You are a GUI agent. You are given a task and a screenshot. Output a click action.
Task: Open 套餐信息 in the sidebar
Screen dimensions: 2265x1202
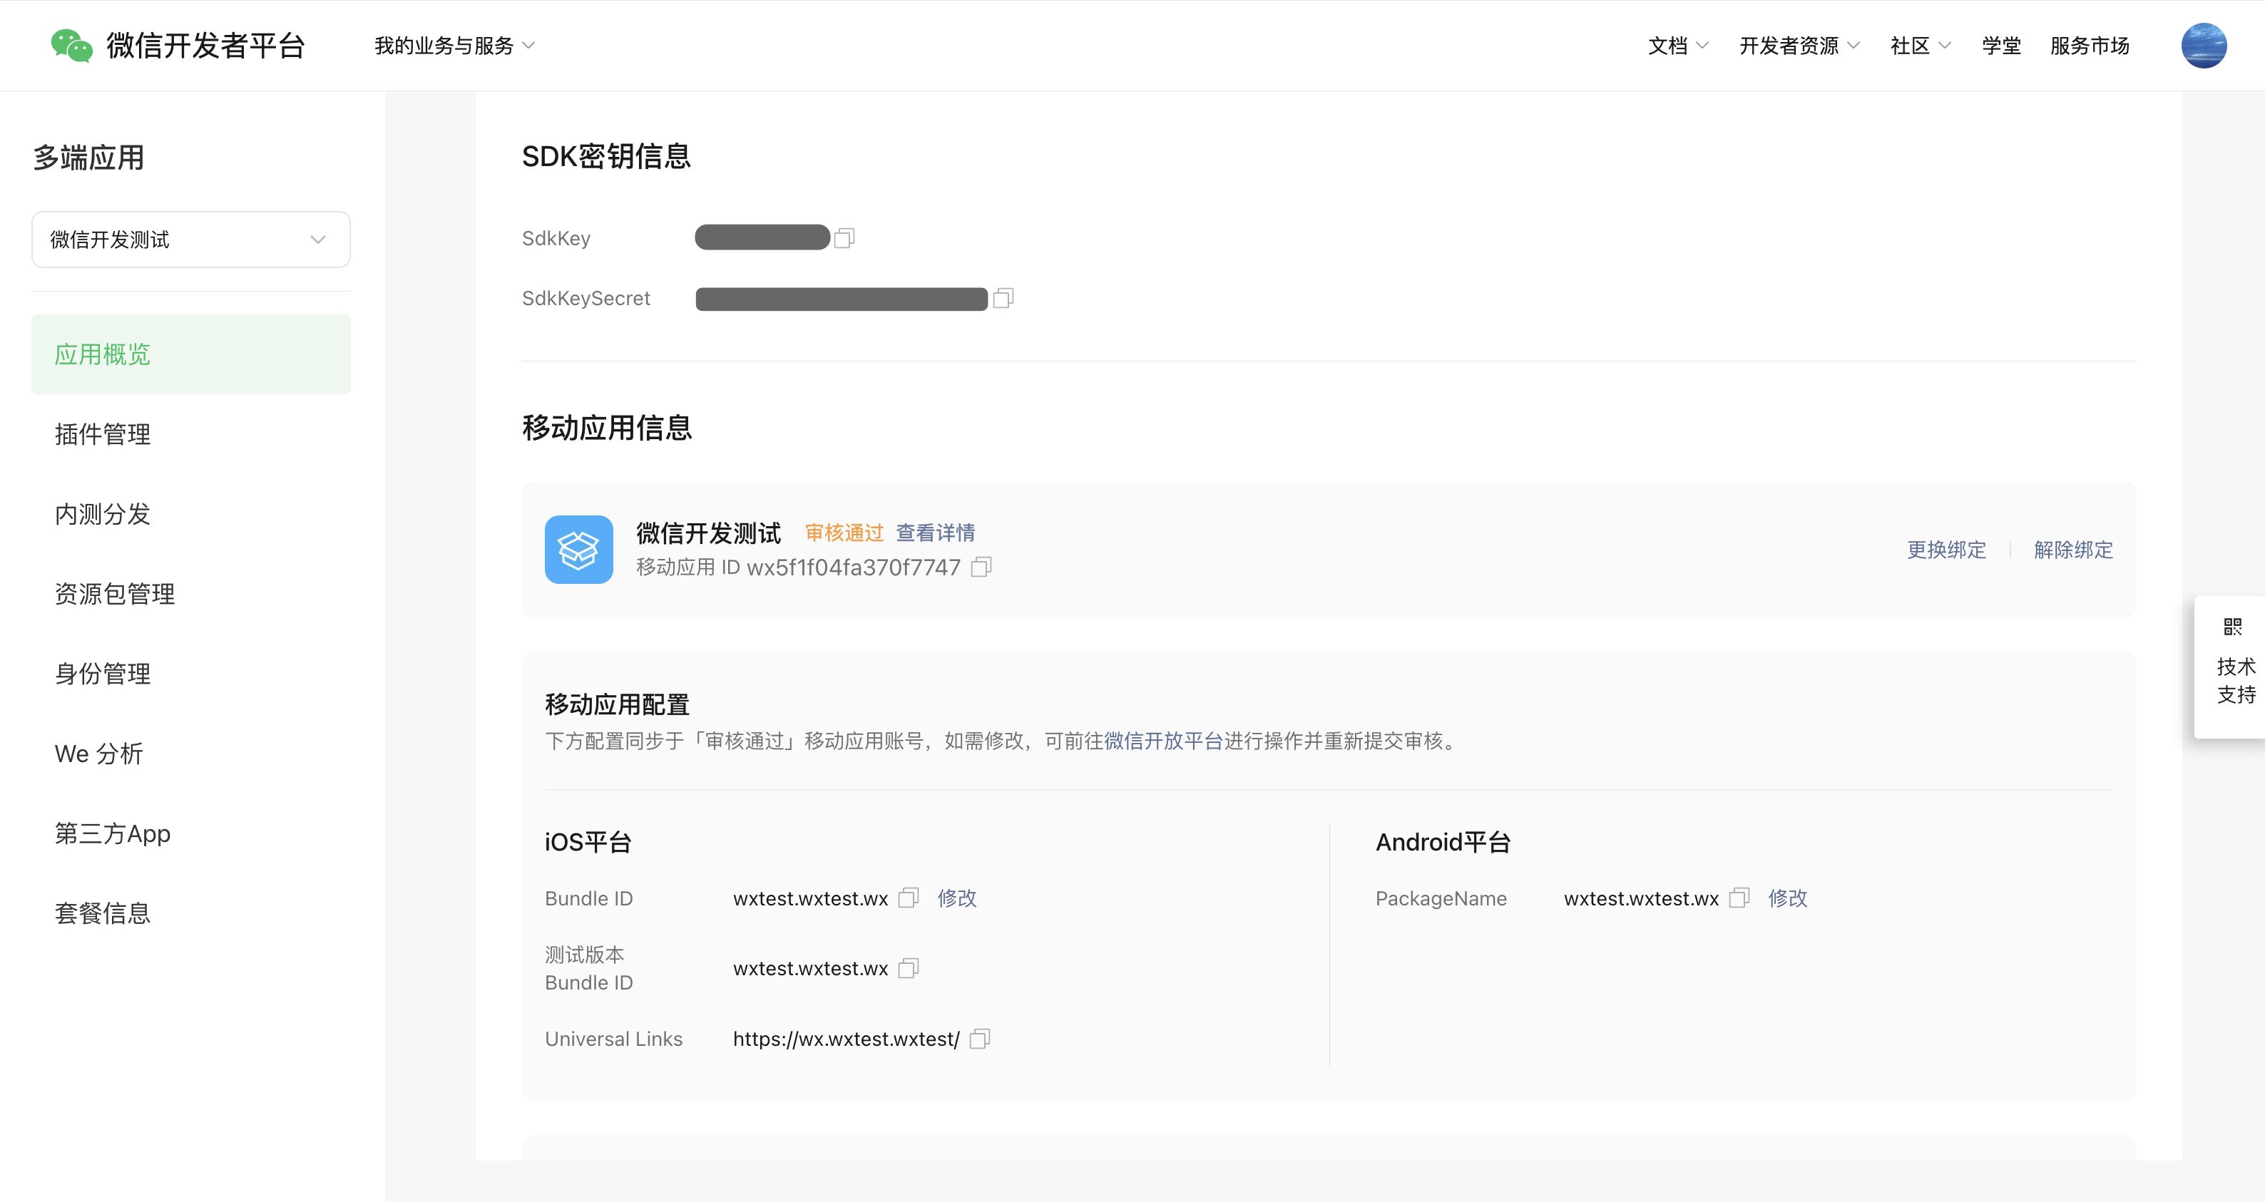point(191,913)
